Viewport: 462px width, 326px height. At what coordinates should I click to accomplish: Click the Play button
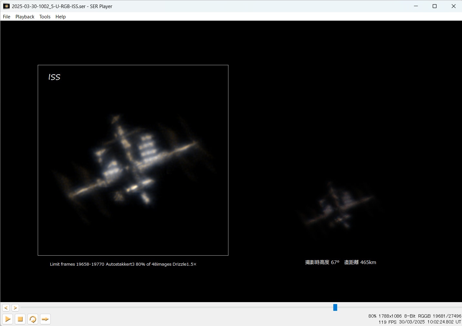click(8, 319)
